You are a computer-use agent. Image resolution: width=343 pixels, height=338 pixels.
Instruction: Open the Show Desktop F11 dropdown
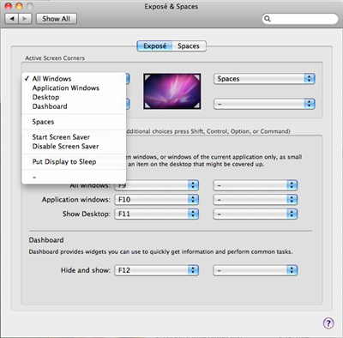tap(156, 214)
